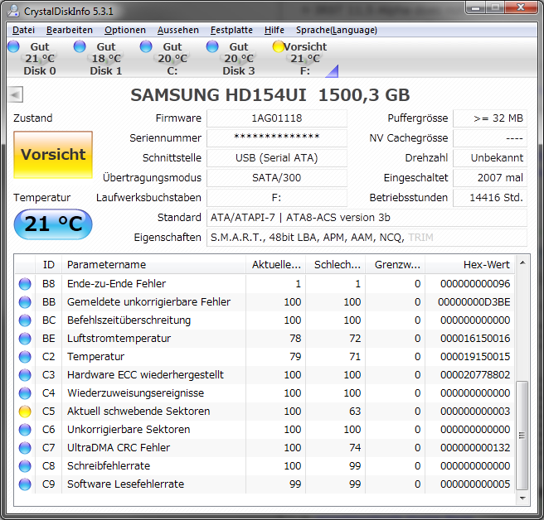Viewport: 544px width, 520px height.
Task: Select the Aktuell schwebende Sektoren row text
Action: tap(138, 412)
